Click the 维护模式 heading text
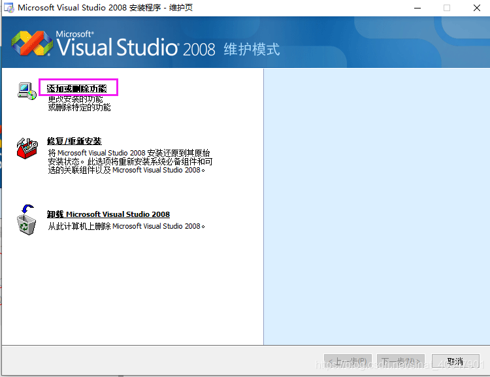The width and height of the screenshot is (490, 377). (252, 50)
